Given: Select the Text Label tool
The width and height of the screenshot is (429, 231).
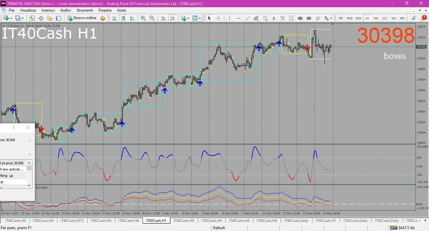Looking at the screenshot, I should [282, 18].
